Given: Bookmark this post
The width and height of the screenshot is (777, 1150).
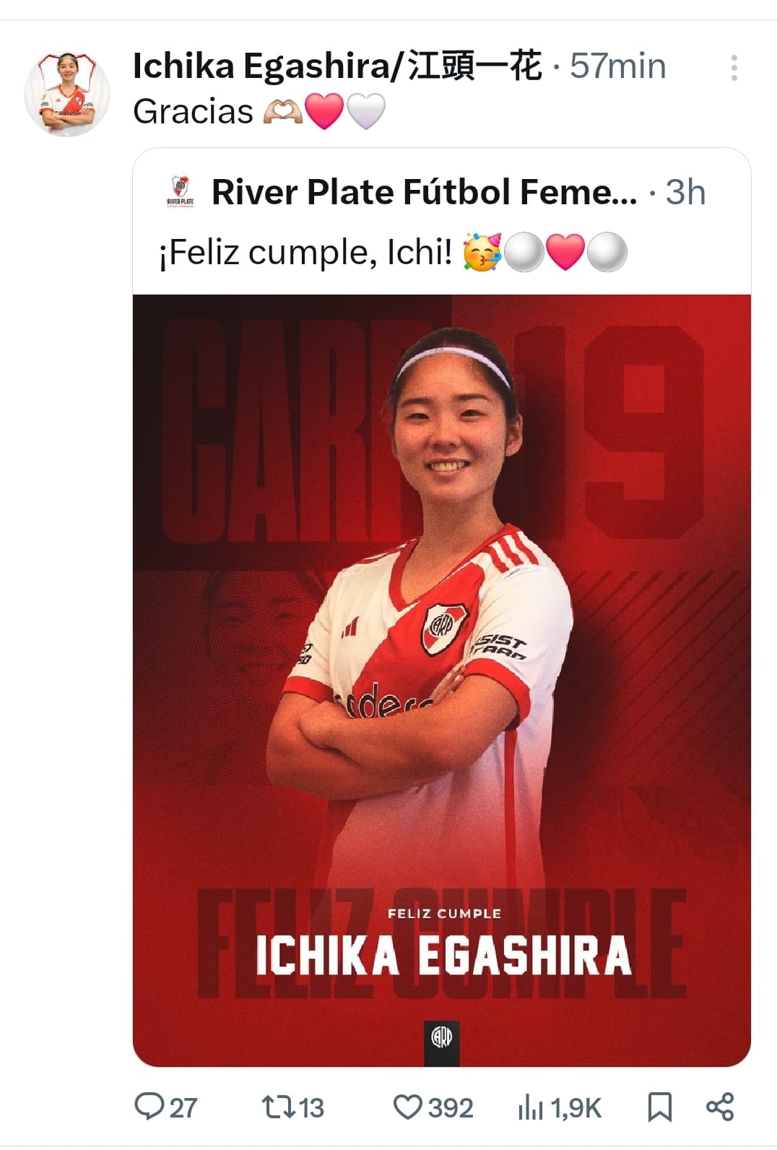Looking at the screenshot, I should point(659,1107).
